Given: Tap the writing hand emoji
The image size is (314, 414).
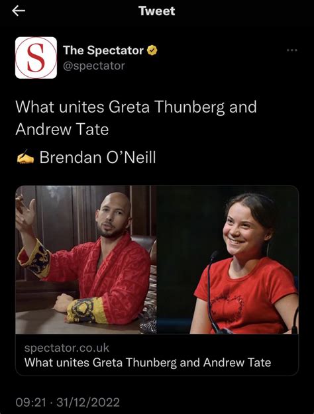Looking at the screenshot, I should point(25,157).
